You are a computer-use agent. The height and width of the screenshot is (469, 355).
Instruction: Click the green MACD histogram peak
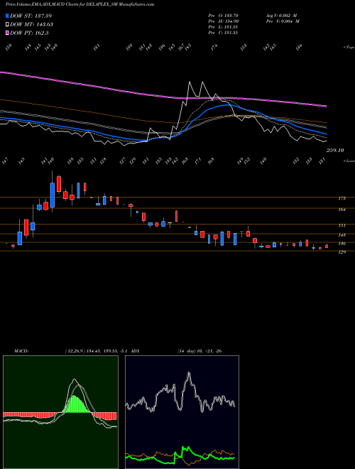tap(74, 404)
